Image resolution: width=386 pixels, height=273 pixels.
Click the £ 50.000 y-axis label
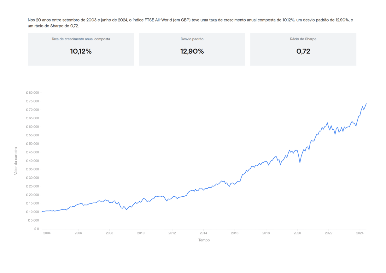point(32,144)
